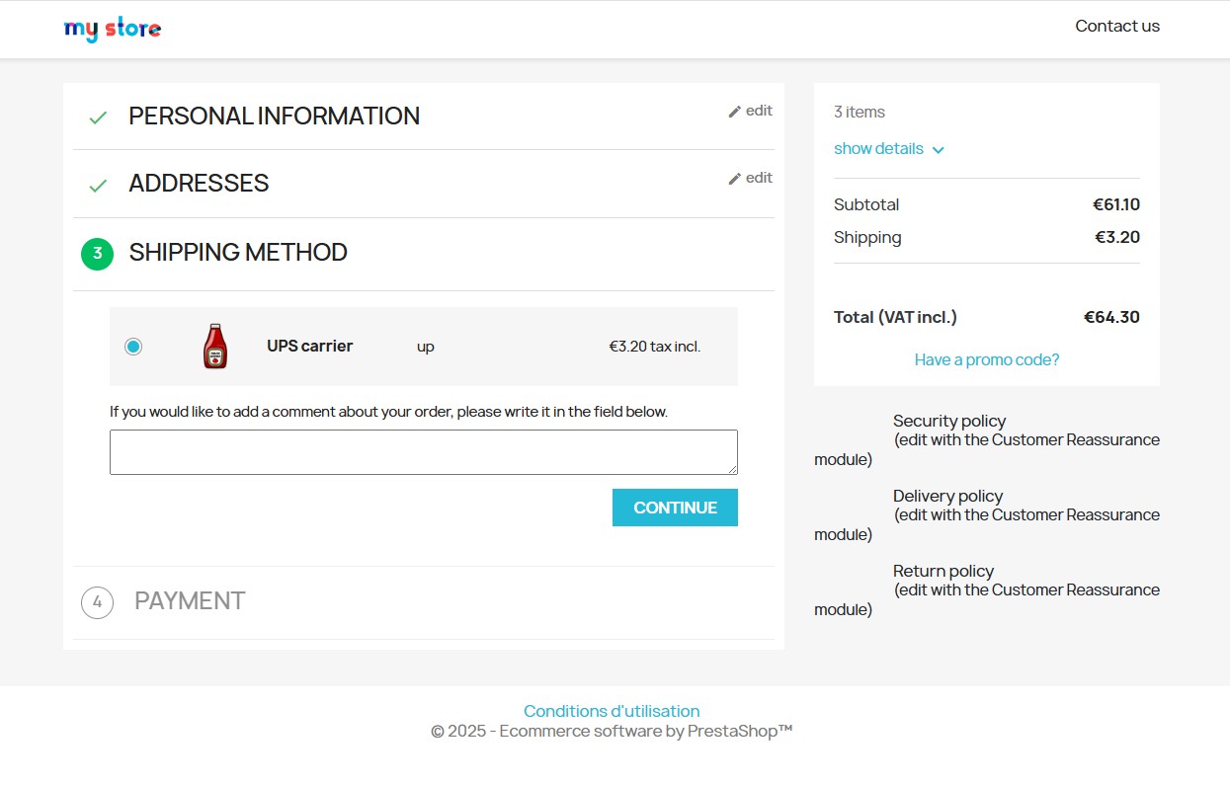Viewport: 1230px width, 785px height.
Task: Click the pencil icon beside Addresses
Action: (734, 179)
